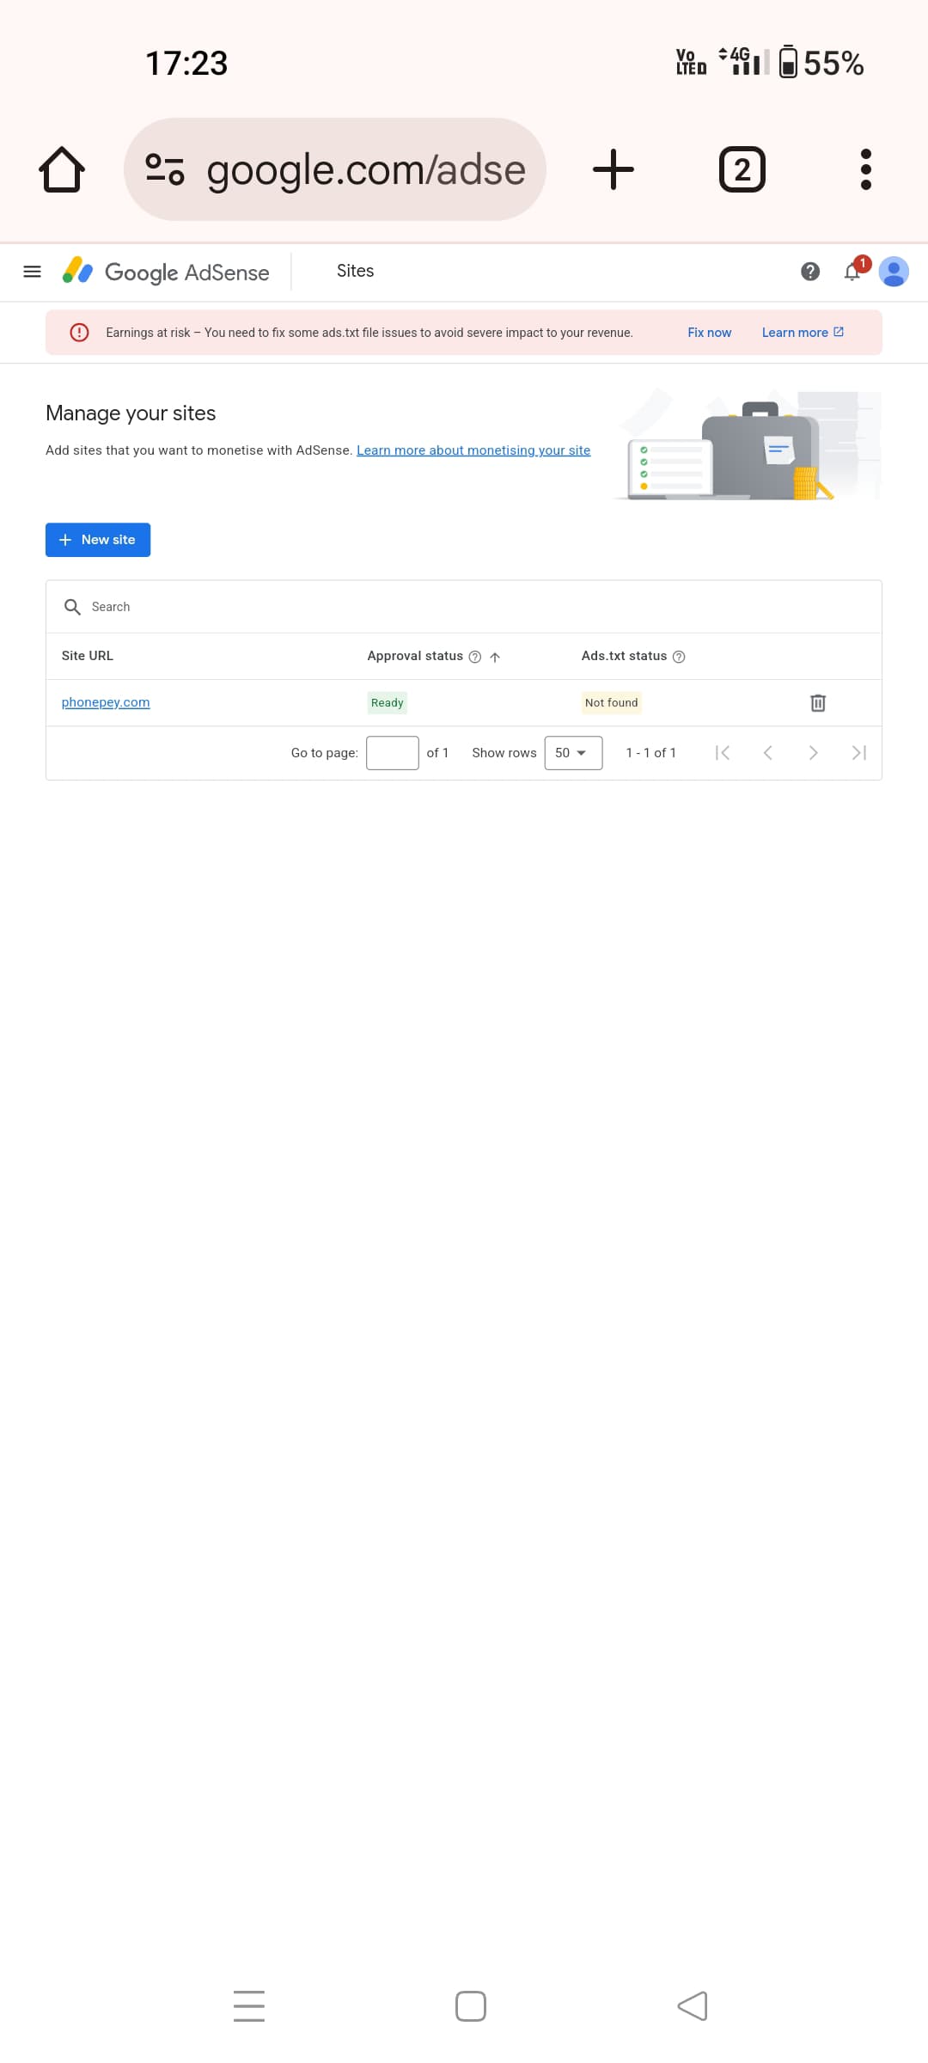The height and width of the screenshot is (2063, 928).
Task: Open the account profile avatar
Action: pyautogui.click(x=894, y=272)
